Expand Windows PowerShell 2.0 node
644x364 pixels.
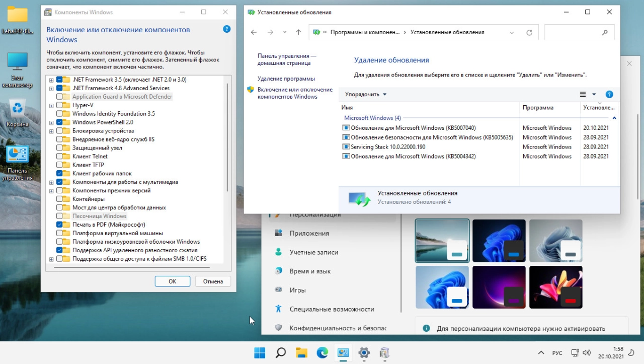51,122
